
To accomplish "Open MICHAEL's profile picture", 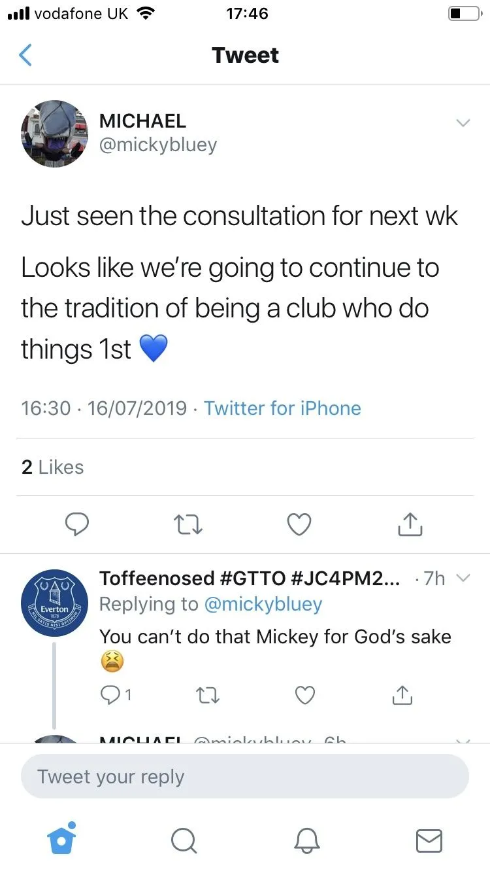I will [54, 134].
